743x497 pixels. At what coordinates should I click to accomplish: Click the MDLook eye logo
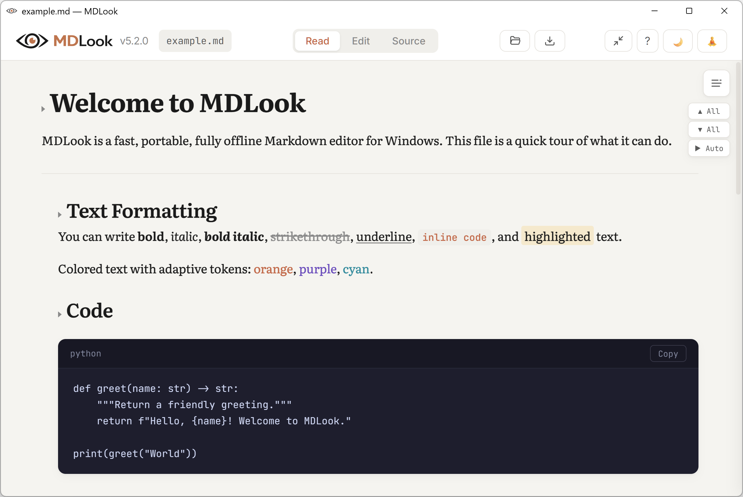pos(32,41)
